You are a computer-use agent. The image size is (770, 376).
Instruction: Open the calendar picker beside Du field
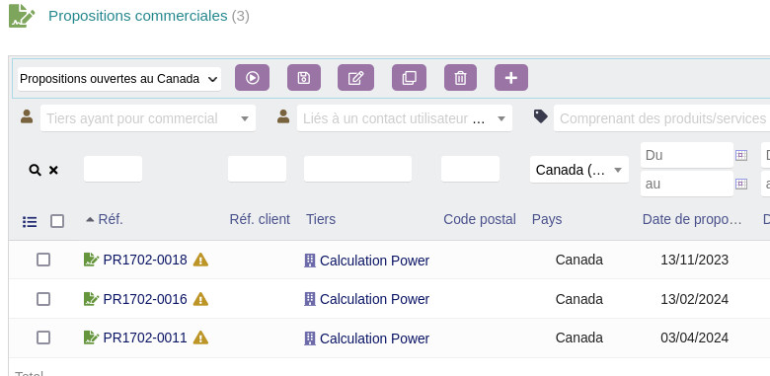click(741, 155)
